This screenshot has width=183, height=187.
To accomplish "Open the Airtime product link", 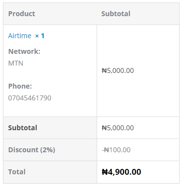I will 20,36.
